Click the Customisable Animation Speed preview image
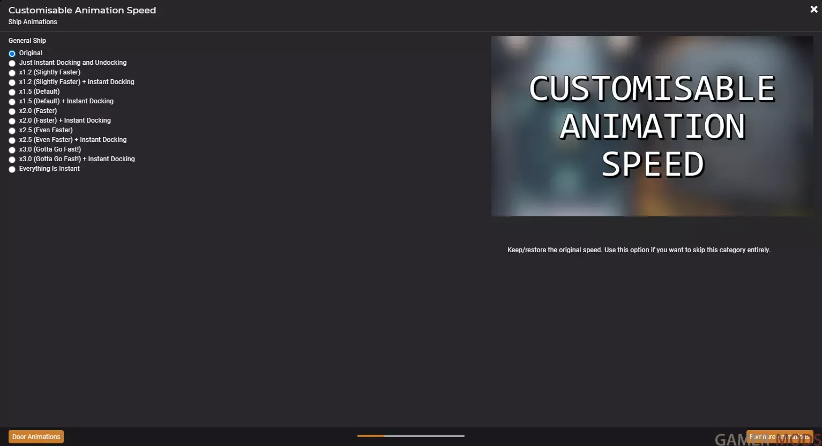Screen dimensions: 822x446 coord(652,126)
